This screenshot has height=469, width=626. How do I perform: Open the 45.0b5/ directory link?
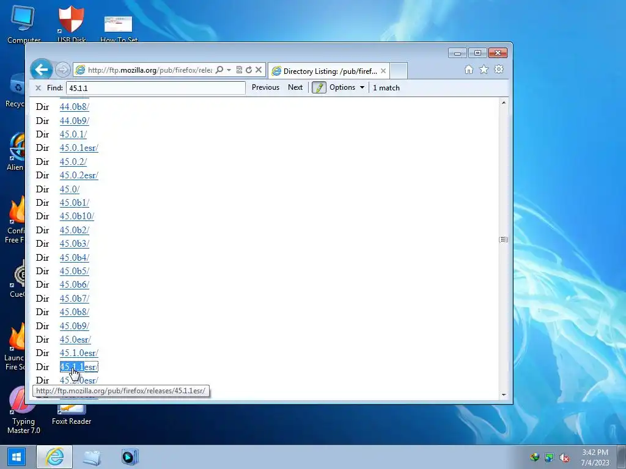[74, 271]
